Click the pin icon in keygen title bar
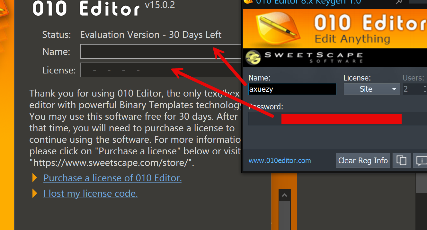 399,2
